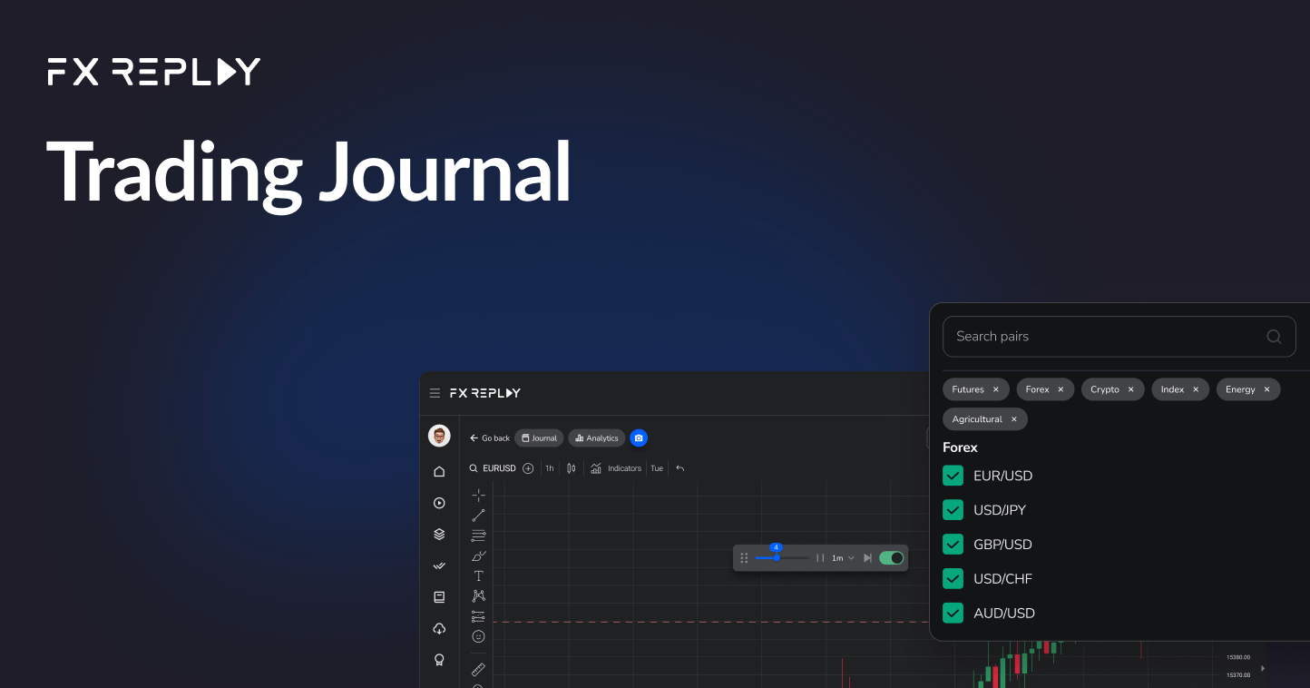
Task: Select the XABCD pattern tool
Action: pyautogui.click(x=478, y=595)
